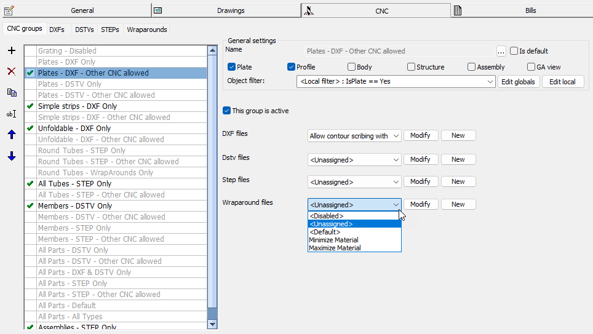The height and width of the screenshot is (334, 593).
Task: Uncheck the Profile checkbox
Action: (292, 67)
